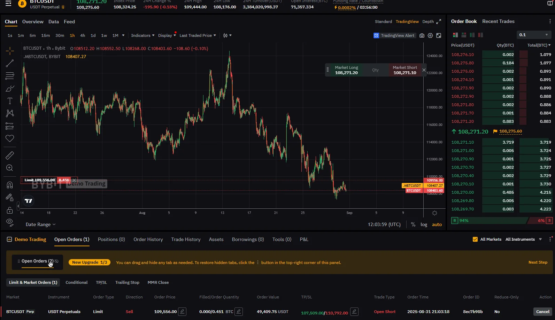Viewport: 555px width, 320px height.
Task: Show only buy orders in order book
Action: pyautogui.click(x=472, y=35)
